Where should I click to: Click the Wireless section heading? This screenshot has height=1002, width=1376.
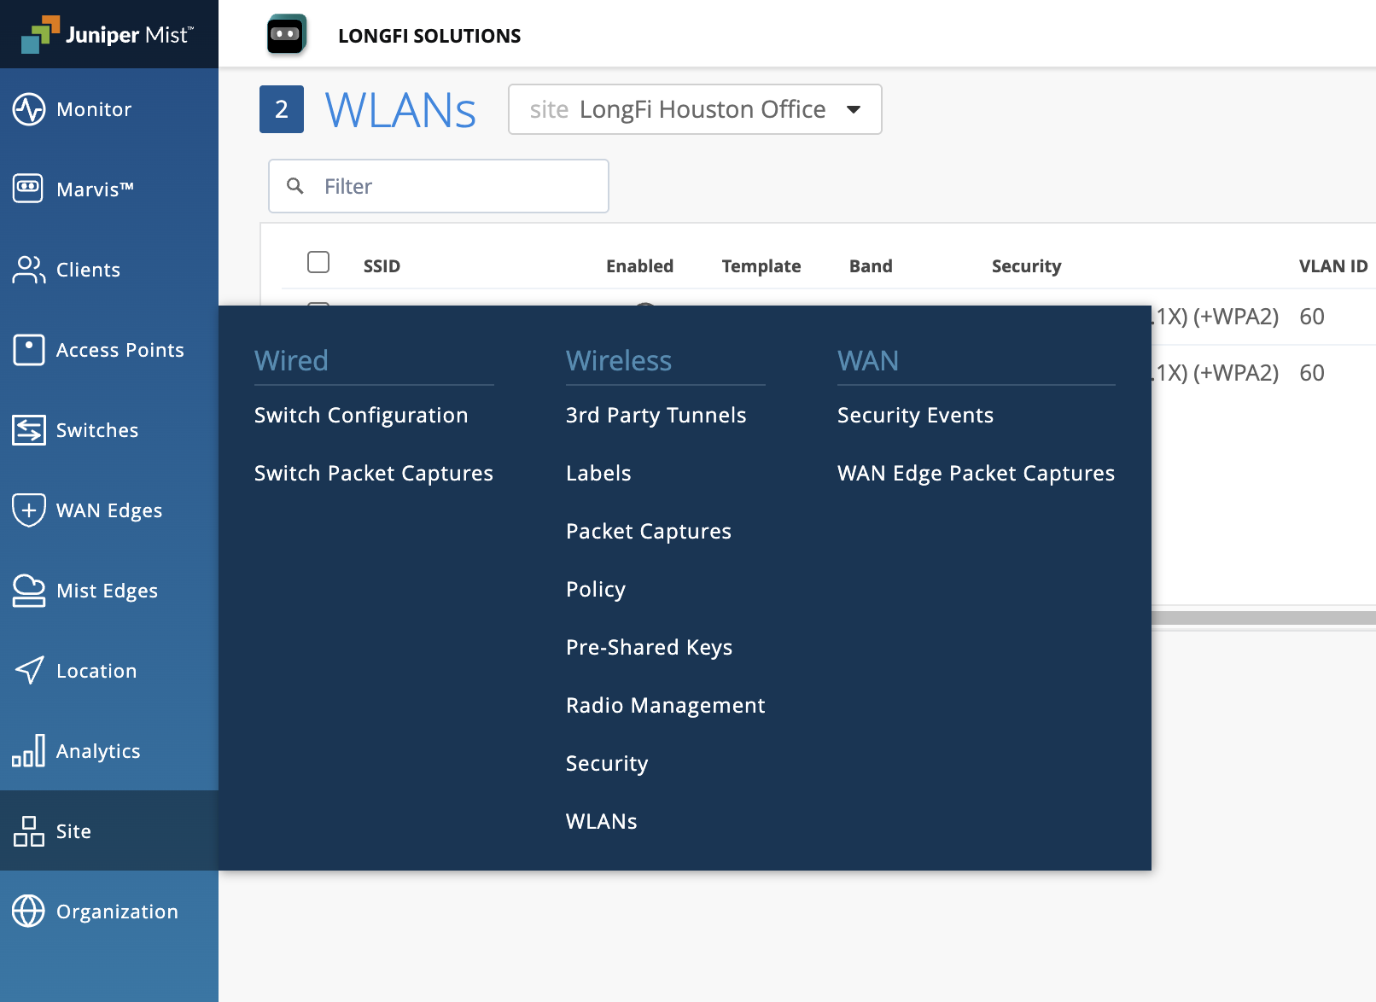[x=619, y=360]
